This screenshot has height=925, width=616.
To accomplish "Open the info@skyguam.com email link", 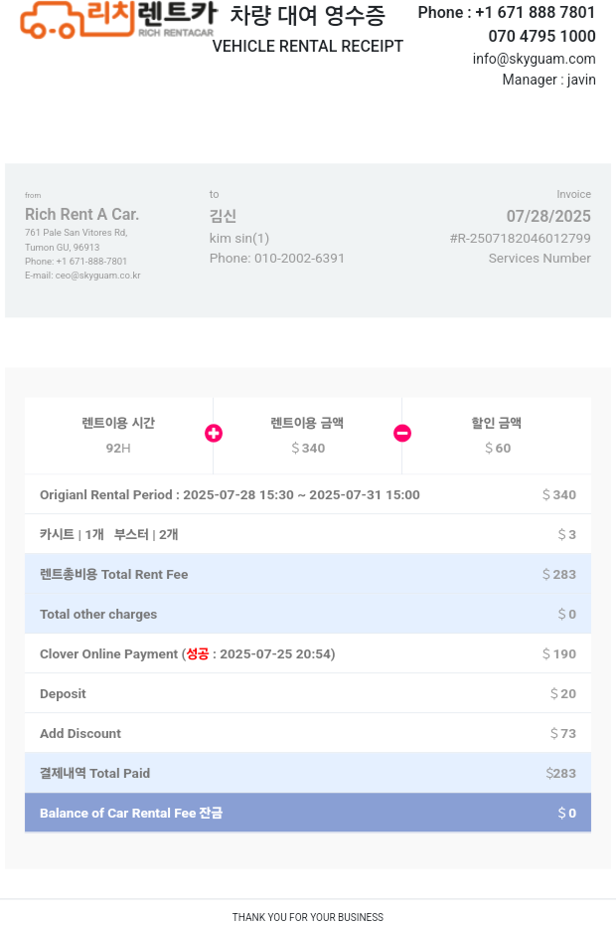I will pyautogui.click(x=534, y=59).
